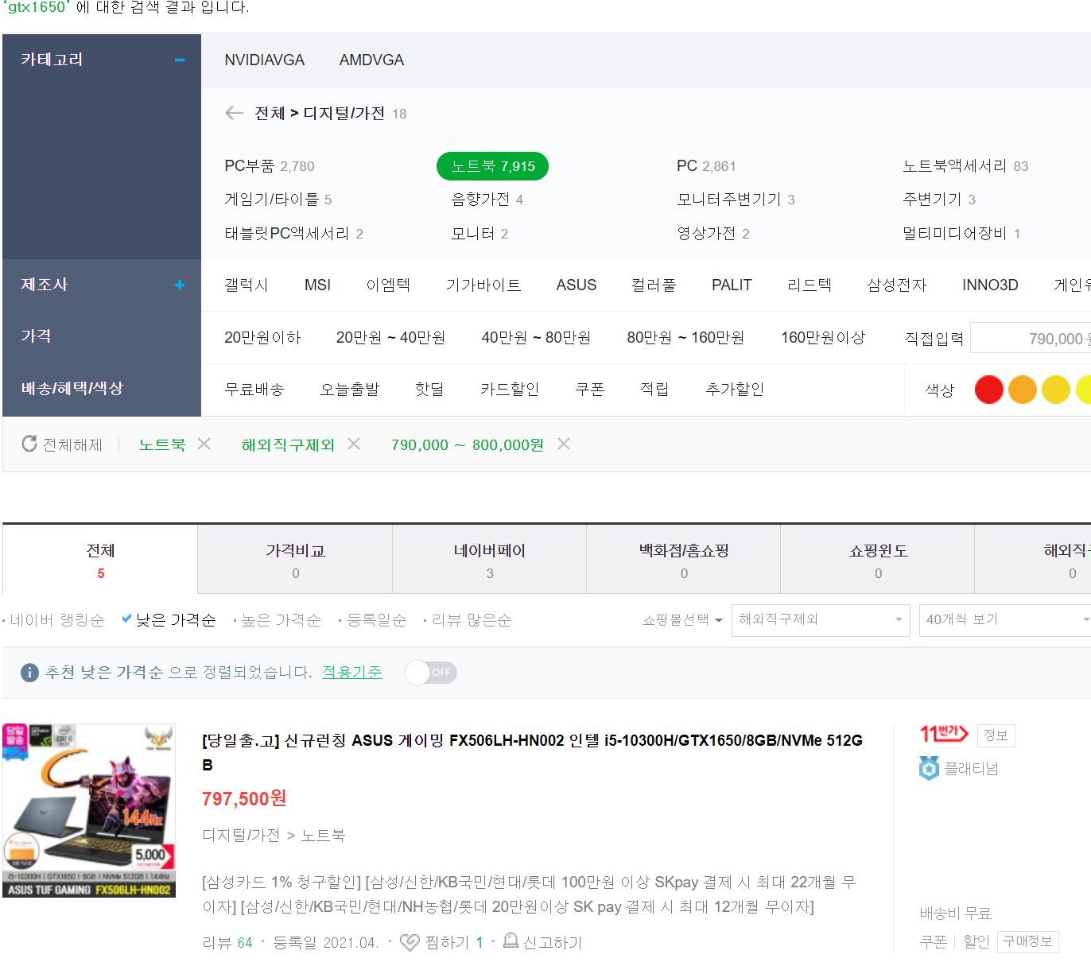
Task: Click the minimum price input showing 790,000
Action: [1031, 338]
